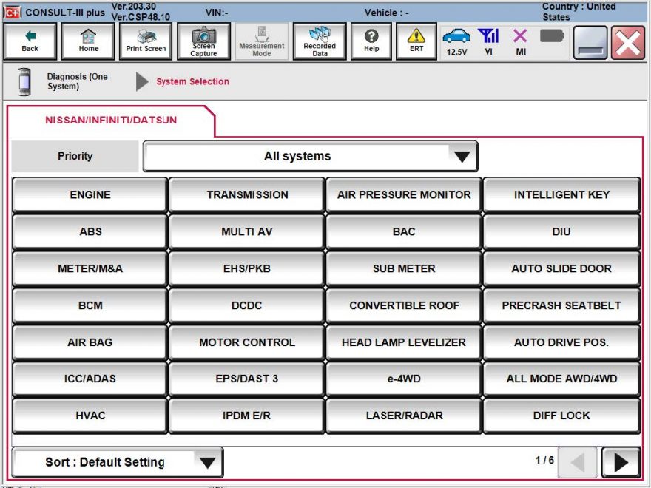Toggle the MI connection status indicator
The width and height of the screenshot is (651, 488).
pyautogui.click(x=520, y=41)
